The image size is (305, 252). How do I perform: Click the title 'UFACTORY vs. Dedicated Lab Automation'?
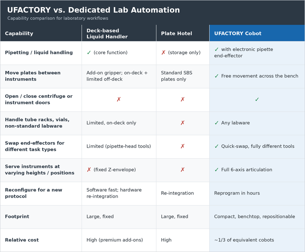(94, 10)
